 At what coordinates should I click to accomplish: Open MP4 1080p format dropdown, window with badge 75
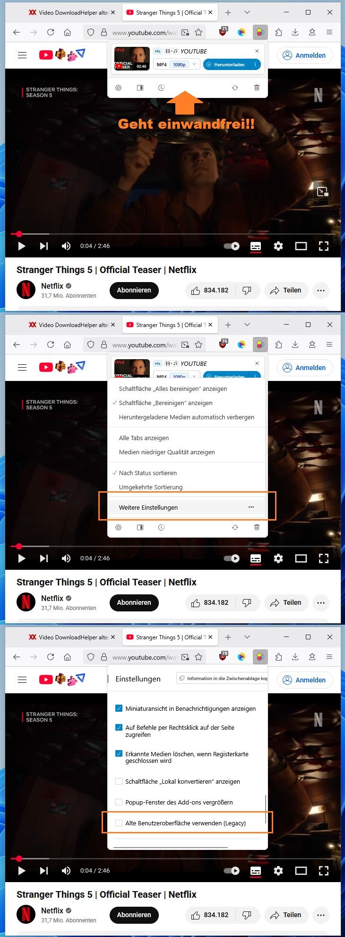[177, 64]
